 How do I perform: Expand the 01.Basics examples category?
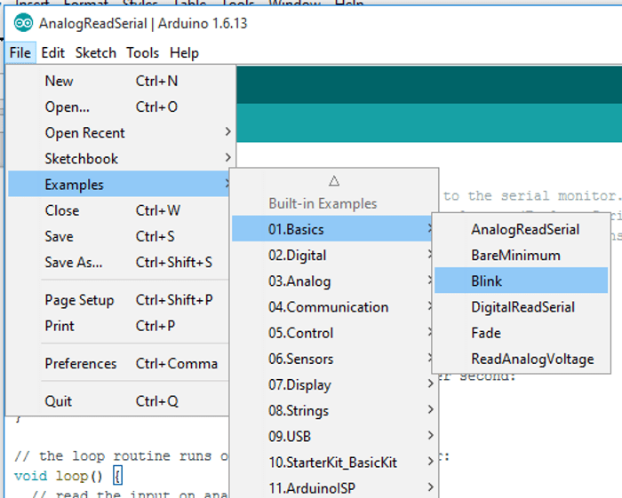(x=332, y=229)
